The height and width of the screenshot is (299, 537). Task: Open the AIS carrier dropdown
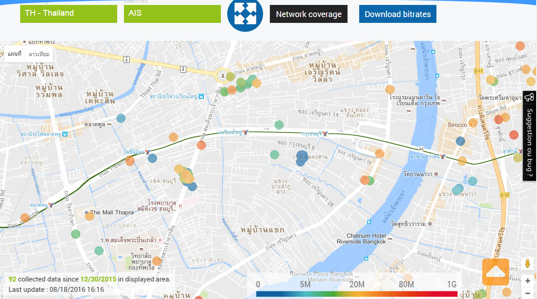[x=172, y=14]
